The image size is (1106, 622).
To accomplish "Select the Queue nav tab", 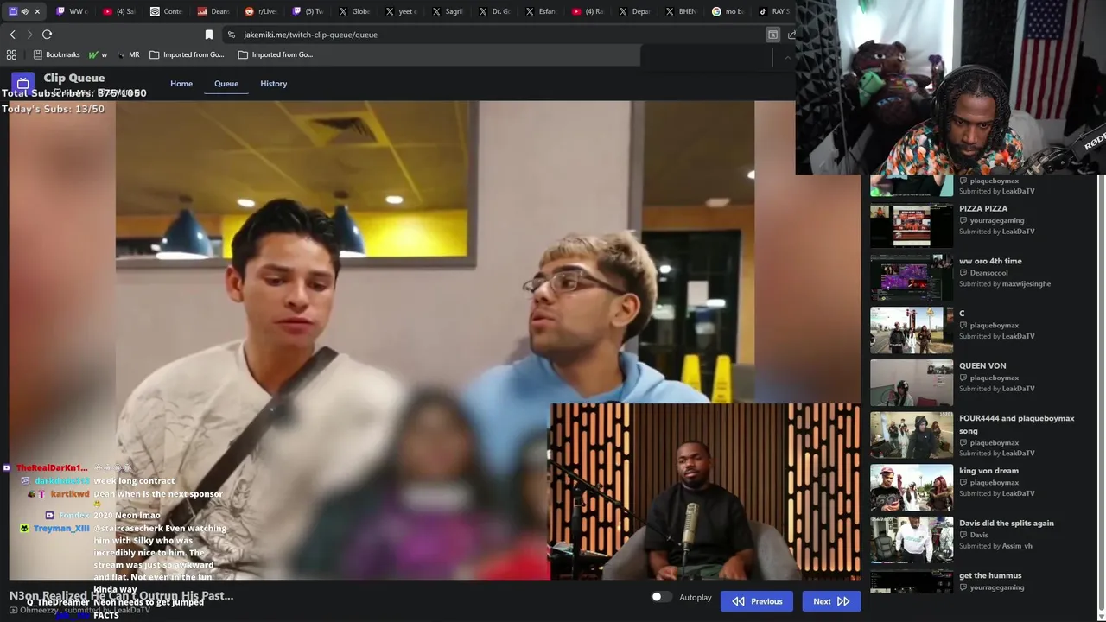I will tap(226, 84).
